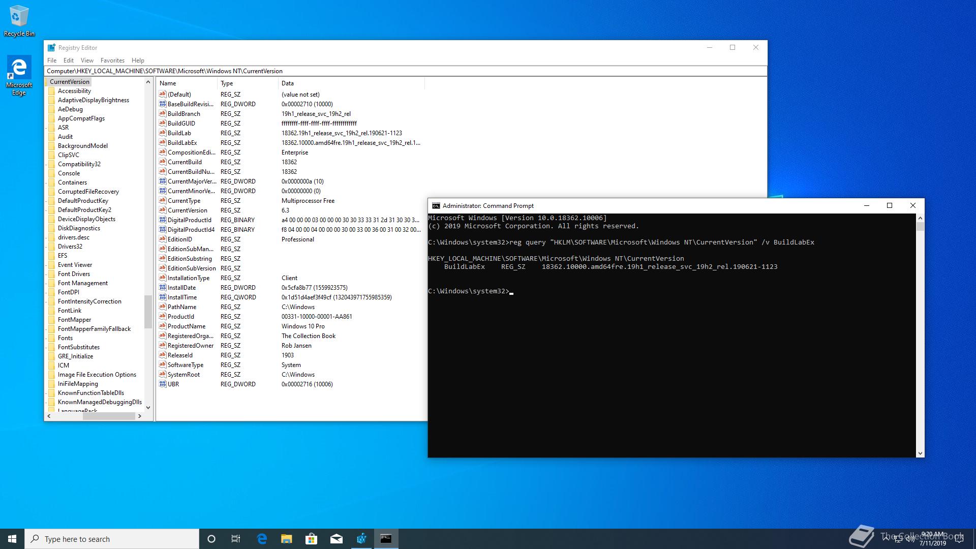Open Cortana circle icon on taskbar

coord(211,539)
